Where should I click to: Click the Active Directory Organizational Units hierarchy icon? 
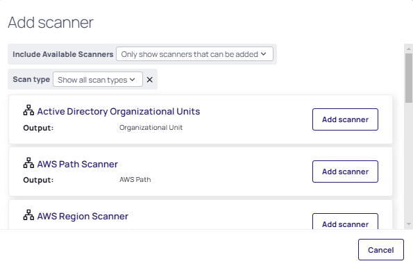pyautogui.click(x=28, y=110)
